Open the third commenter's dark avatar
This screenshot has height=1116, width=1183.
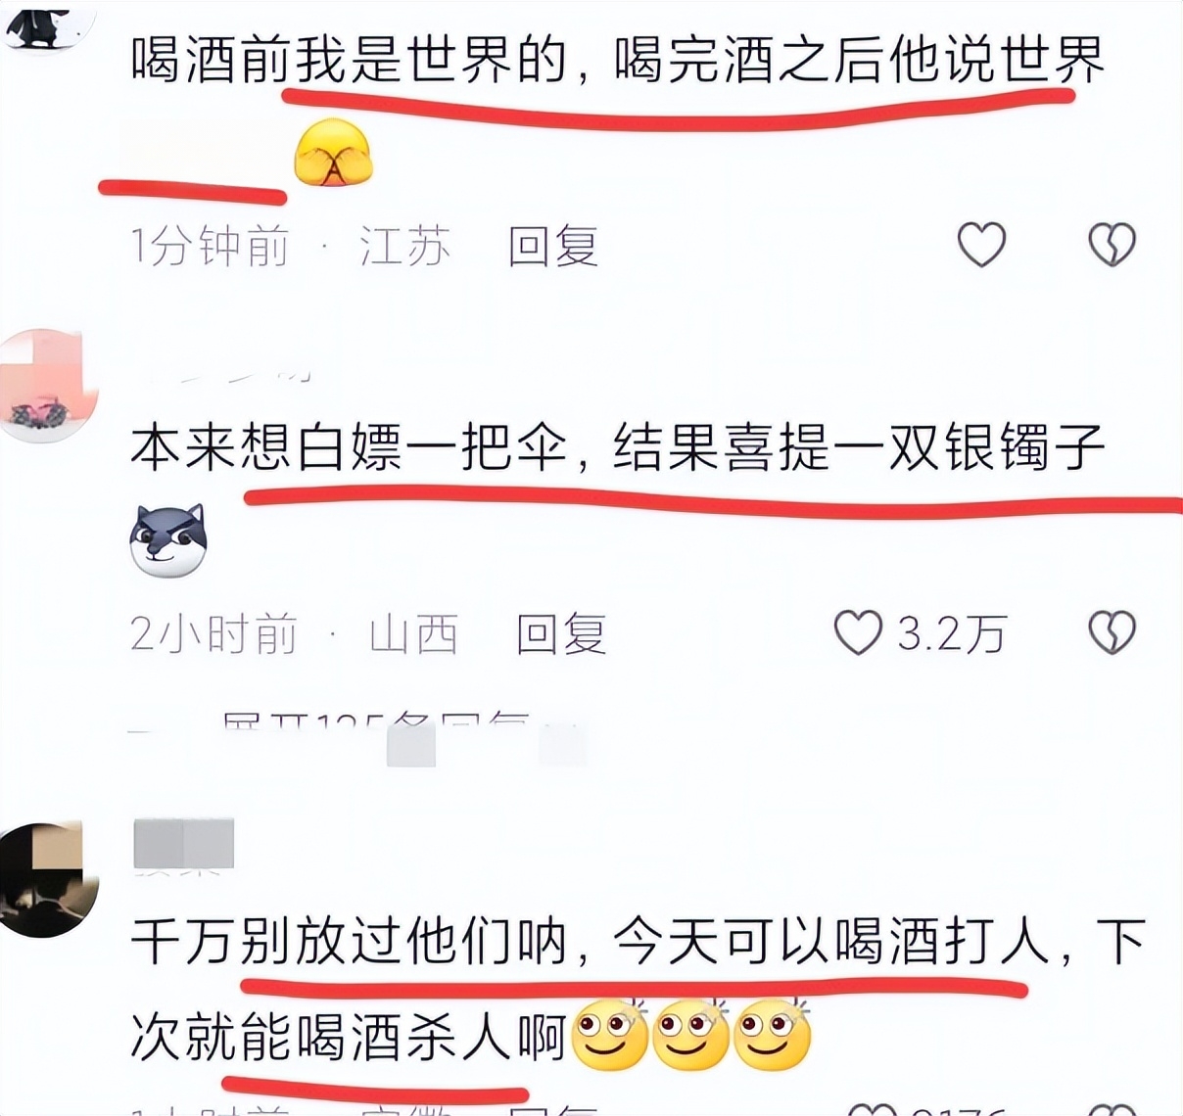[x=45, y=879]
